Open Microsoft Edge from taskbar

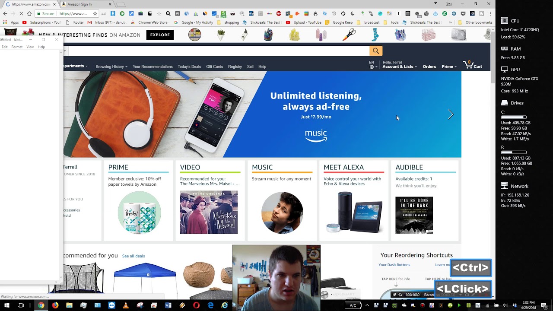(x=210, y=305)
